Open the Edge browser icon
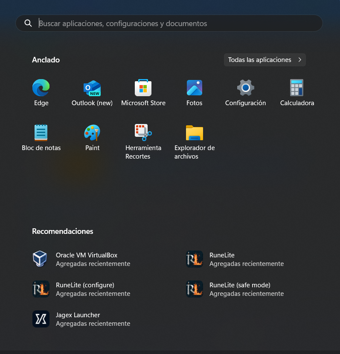The image size is (340, 354). (x=41, y=88)
